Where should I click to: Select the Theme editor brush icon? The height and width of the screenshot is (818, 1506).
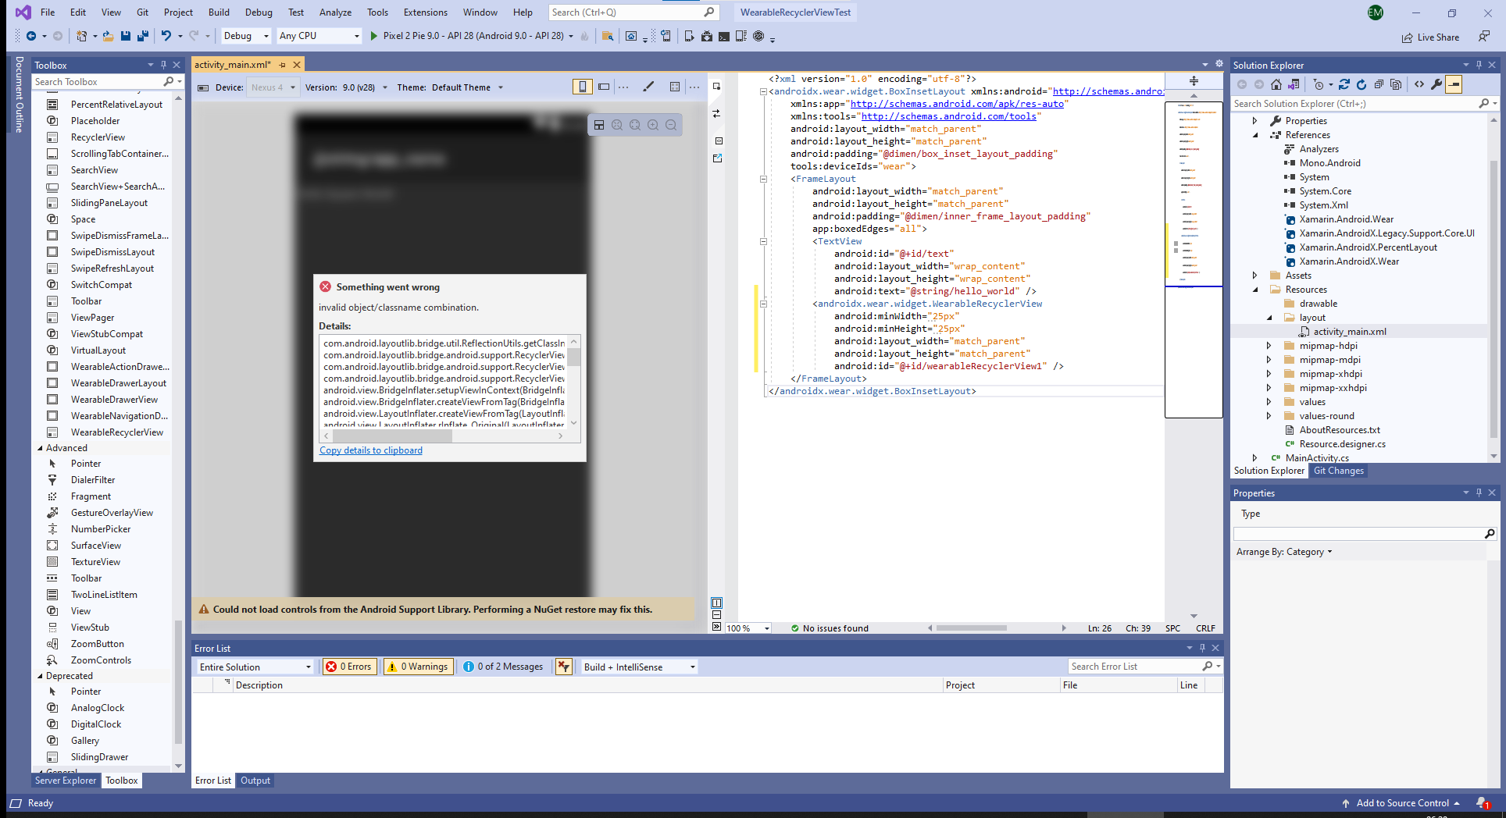point(648,87)
